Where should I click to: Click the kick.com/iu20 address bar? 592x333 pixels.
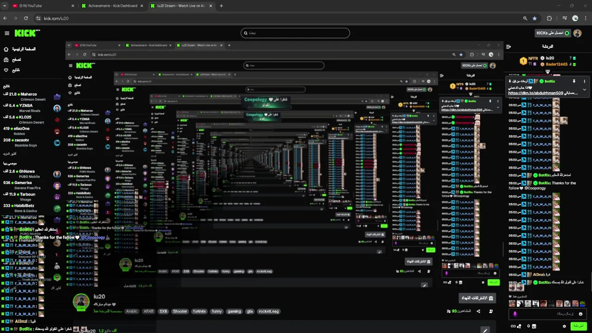(x=277, y=18)
